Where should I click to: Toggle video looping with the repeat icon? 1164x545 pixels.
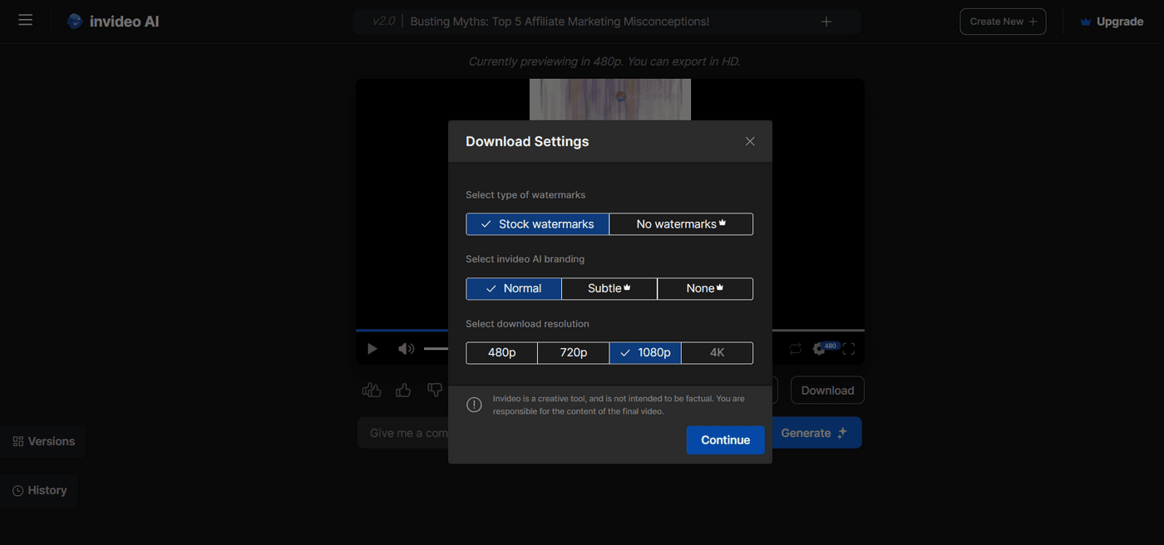[794, 348]
